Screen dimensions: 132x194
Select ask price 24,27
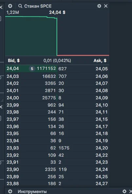point(102,183)
